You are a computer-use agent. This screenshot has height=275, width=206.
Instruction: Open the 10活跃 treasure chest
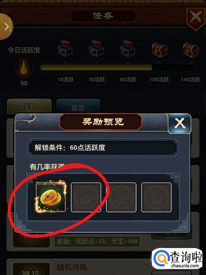pos(65,49)
